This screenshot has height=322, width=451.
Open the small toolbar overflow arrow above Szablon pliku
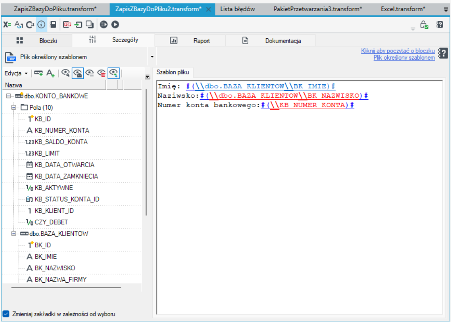(147, 77)
